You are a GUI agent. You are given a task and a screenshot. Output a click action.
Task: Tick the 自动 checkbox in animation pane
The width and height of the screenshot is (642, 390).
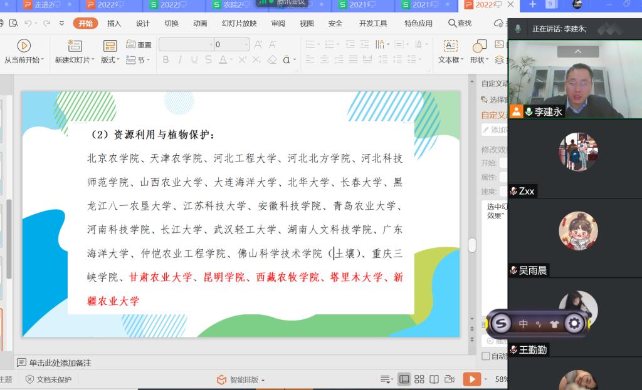(486, 356)
